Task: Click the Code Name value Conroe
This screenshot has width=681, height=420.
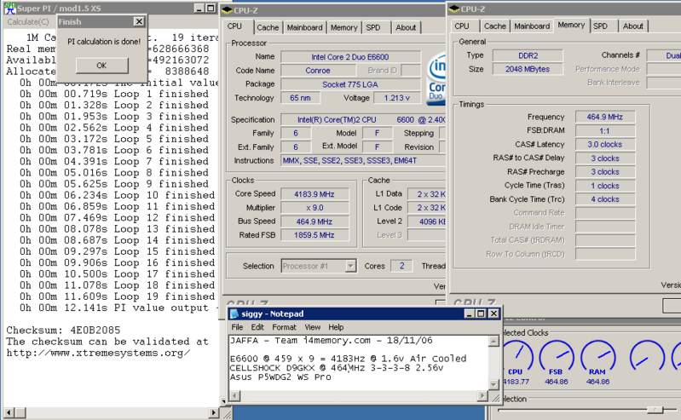Action: tap(318, 71)
